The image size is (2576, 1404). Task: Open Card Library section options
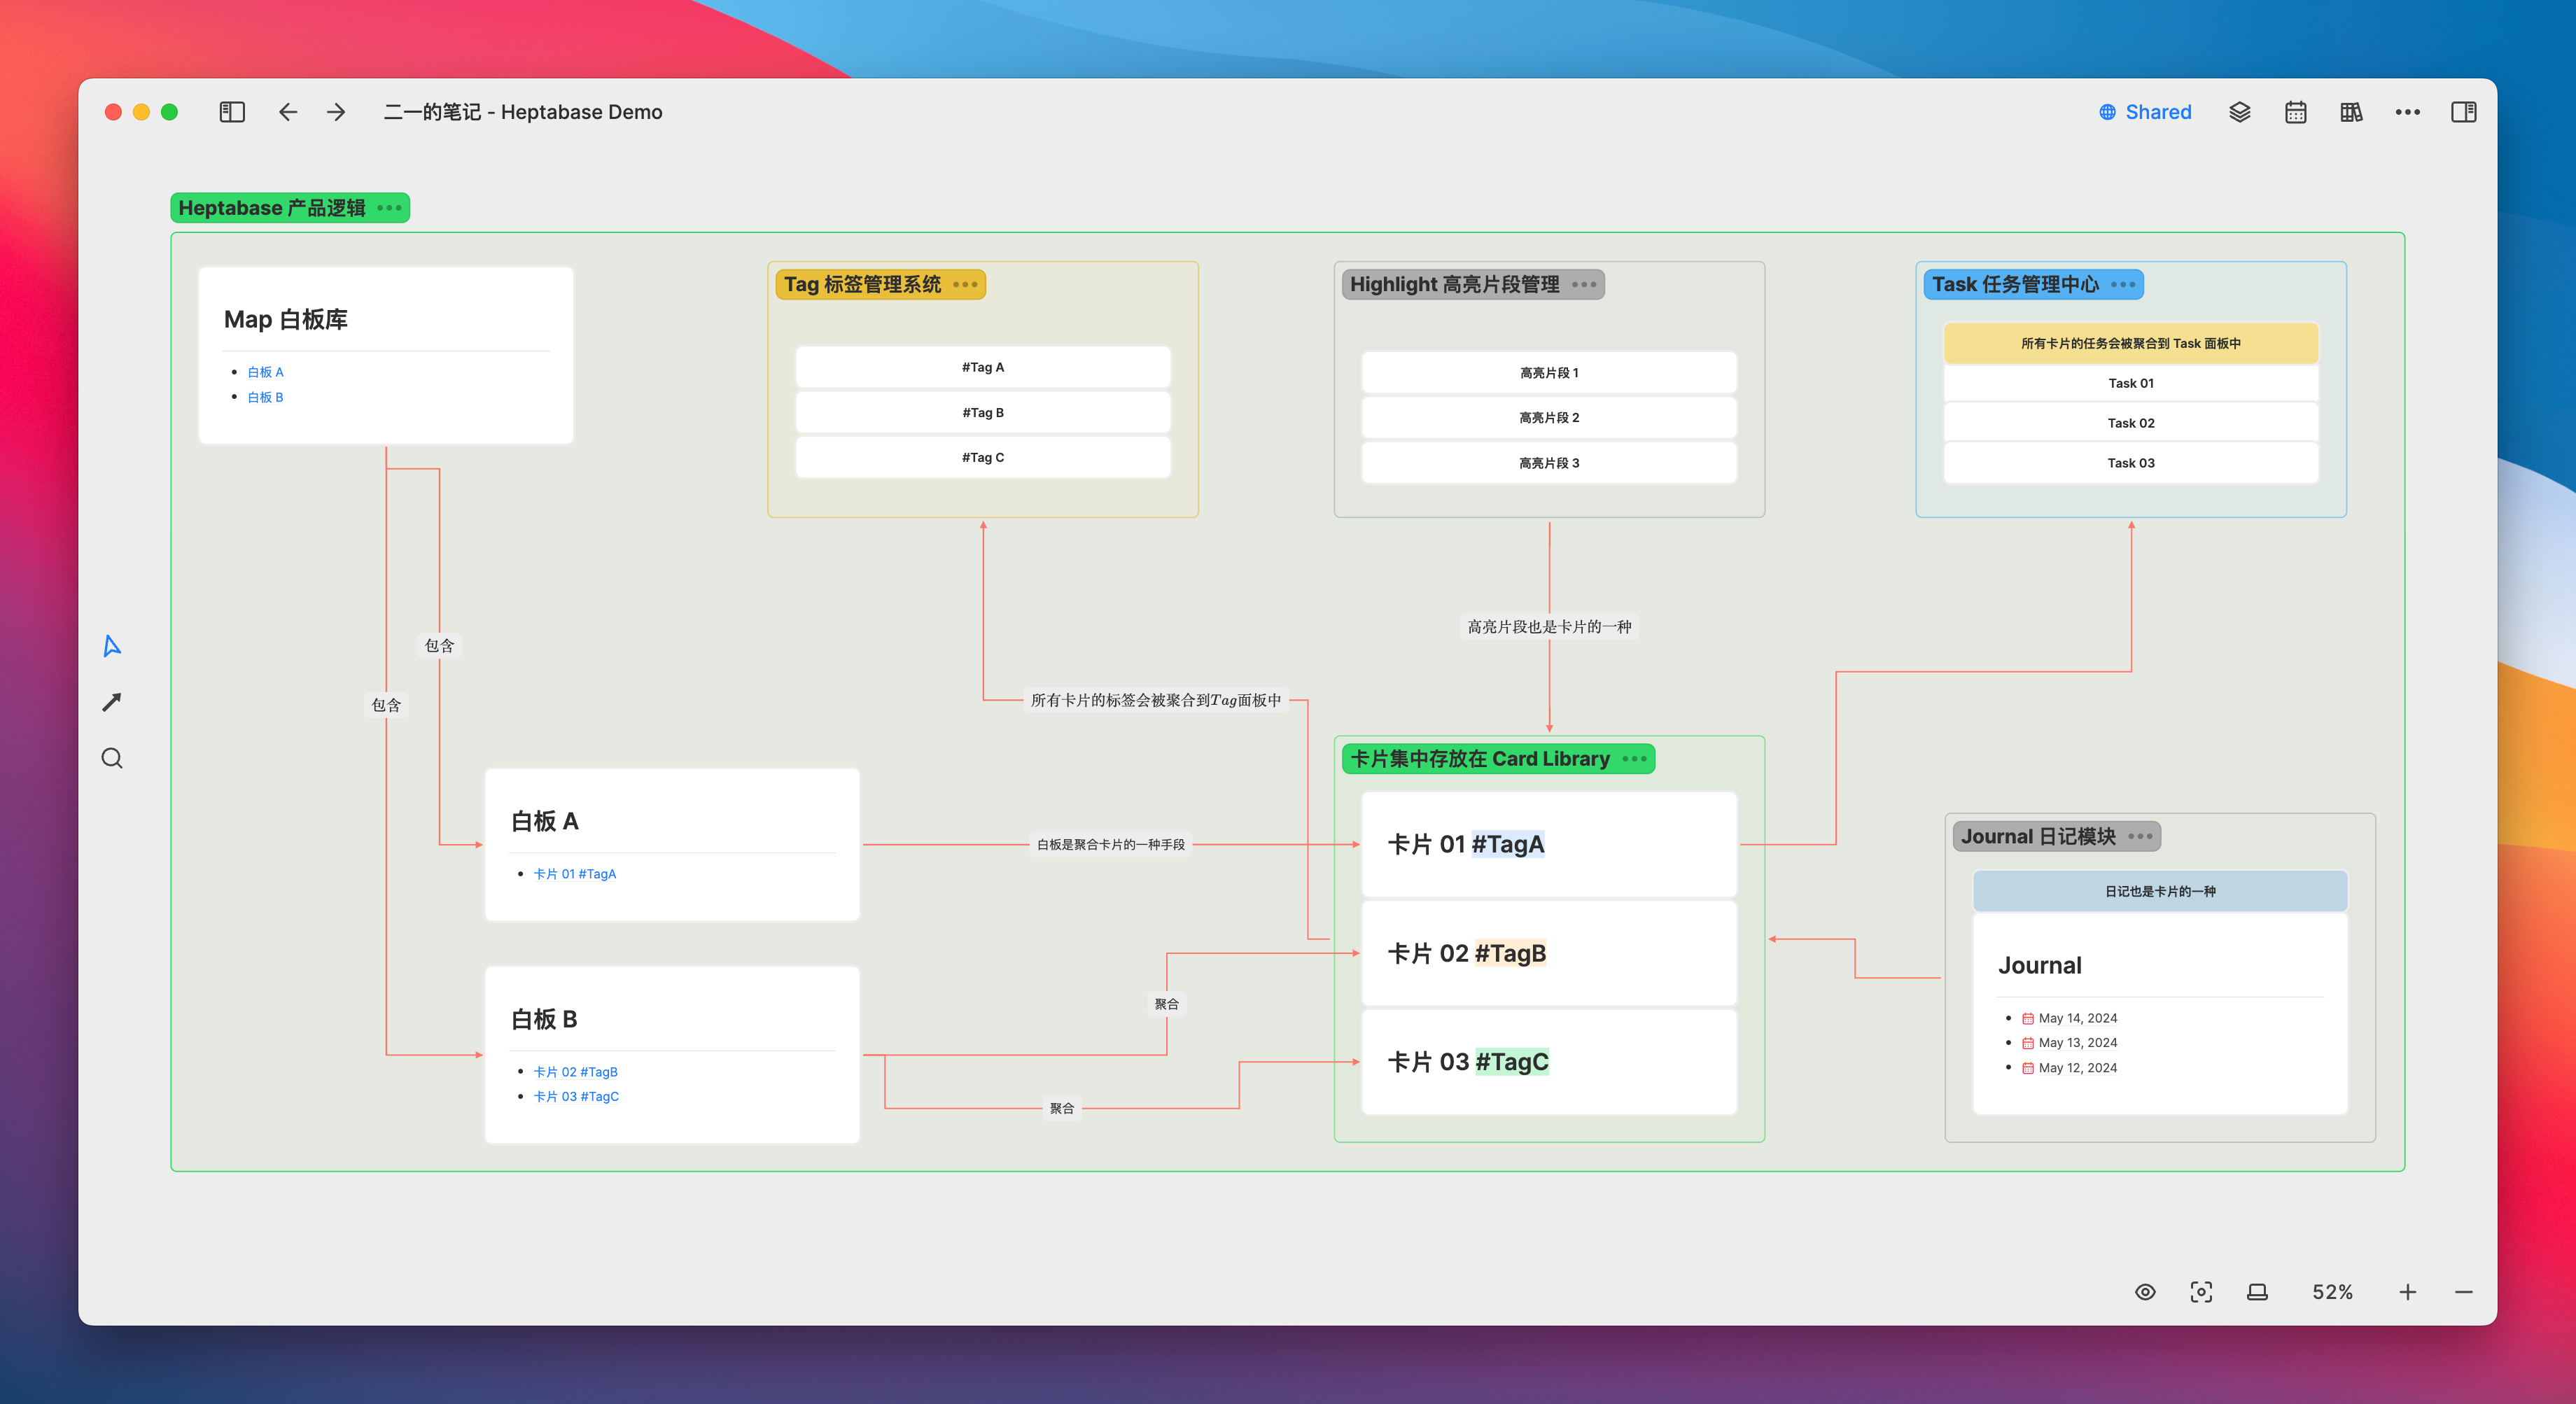pos(1634,759)
